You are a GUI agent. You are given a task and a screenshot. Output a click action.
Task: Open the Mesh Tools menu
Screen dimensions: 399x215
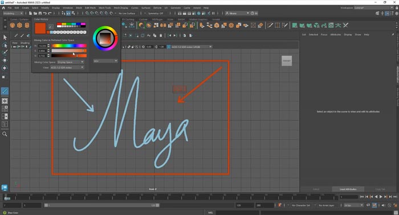(104, 8)
